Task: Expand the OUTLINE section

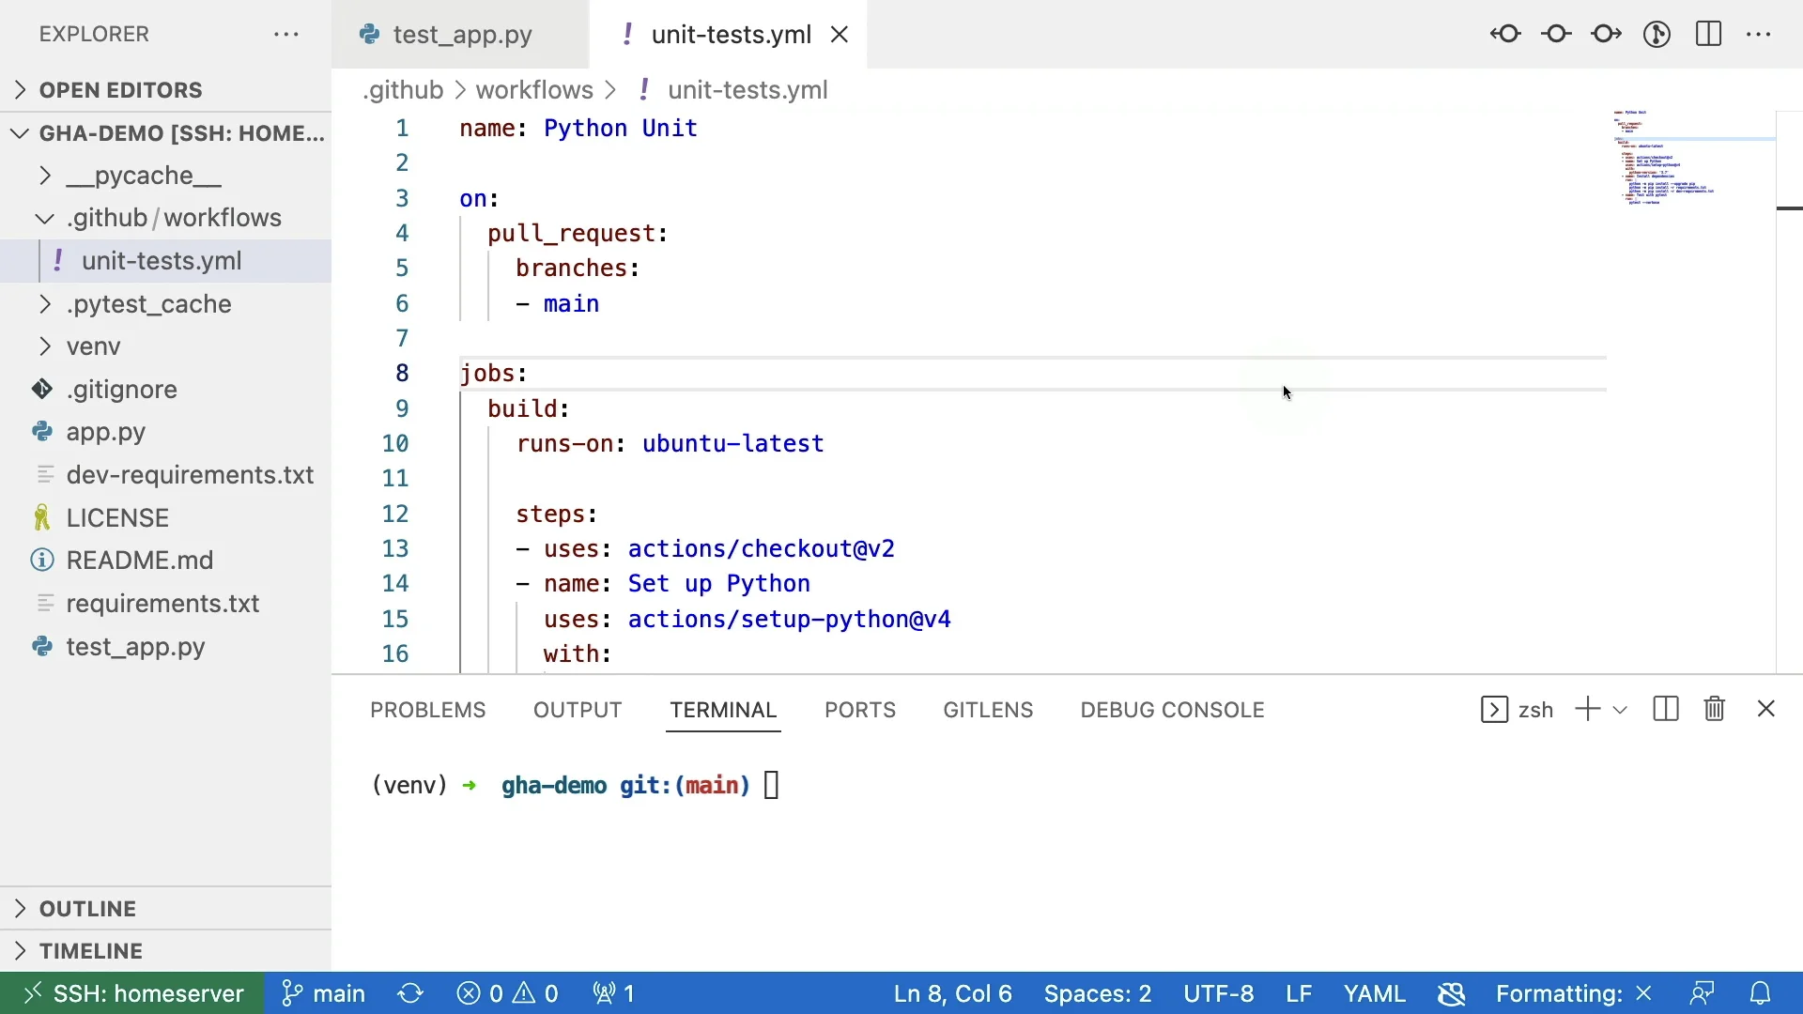Action: [87, 909]
